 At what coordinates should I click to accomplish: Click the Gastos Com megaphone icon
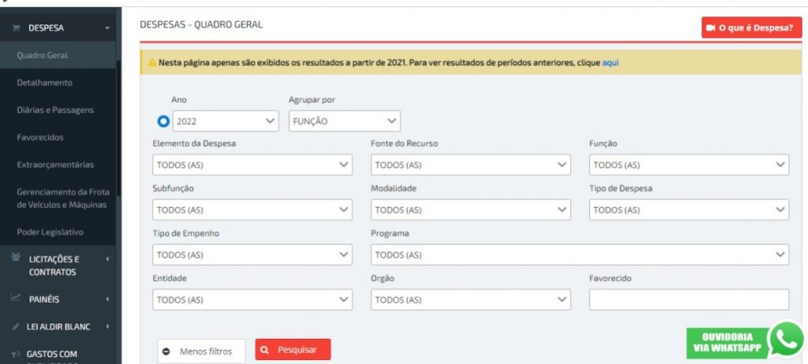tap(16, 354)
